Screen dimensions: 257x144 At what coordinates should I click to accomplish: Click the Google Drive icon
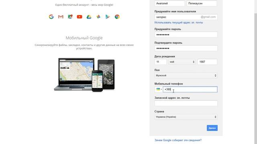coord(89,17)
